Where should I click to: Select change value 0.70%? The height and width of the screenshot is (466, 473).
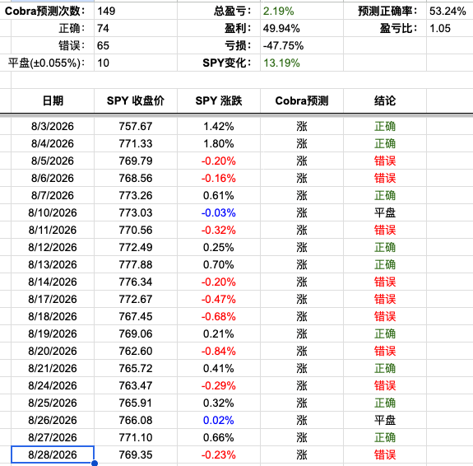[x=219, y=264]
